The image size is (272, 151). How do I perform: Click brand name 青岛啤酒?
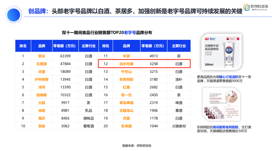(x=126, y=103)
